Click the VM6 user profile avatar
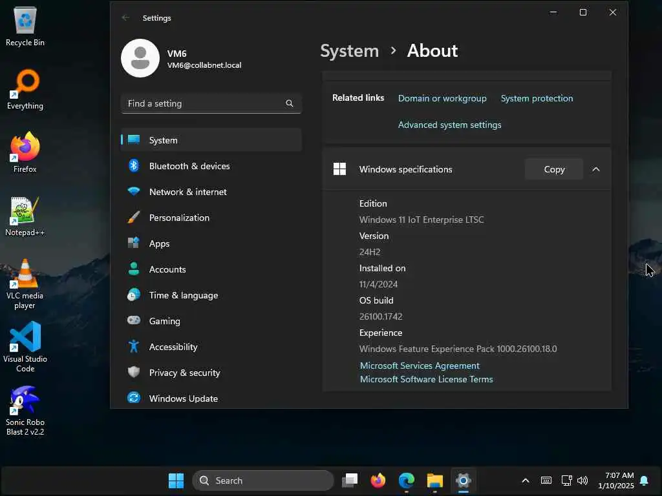The width and height of the screenshot is (662, 496). coord(140,58)
